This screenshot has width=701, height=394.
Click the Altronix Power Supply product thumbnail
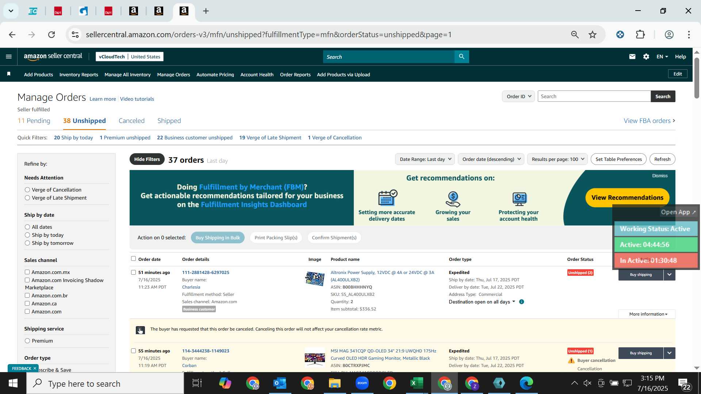point(315,279)
